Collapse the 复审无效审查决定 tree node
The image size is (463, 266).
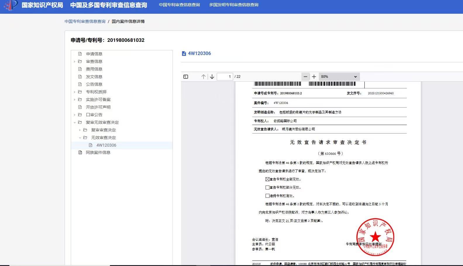tap(75, 123)
